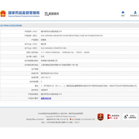Viewport: 139px width, 139px height.
Task: Click the approval number 国妆特进字J20210550
Action: coord(49,73)
